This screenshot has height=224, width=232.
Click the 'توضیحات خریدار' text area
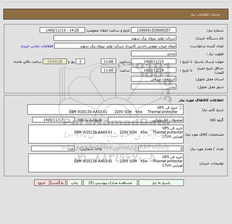(x=106, y=163)
